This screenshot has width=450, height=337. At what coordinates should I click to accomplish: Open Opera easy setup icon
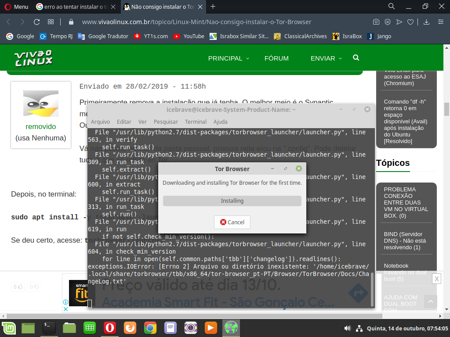(x=440, y=22)
